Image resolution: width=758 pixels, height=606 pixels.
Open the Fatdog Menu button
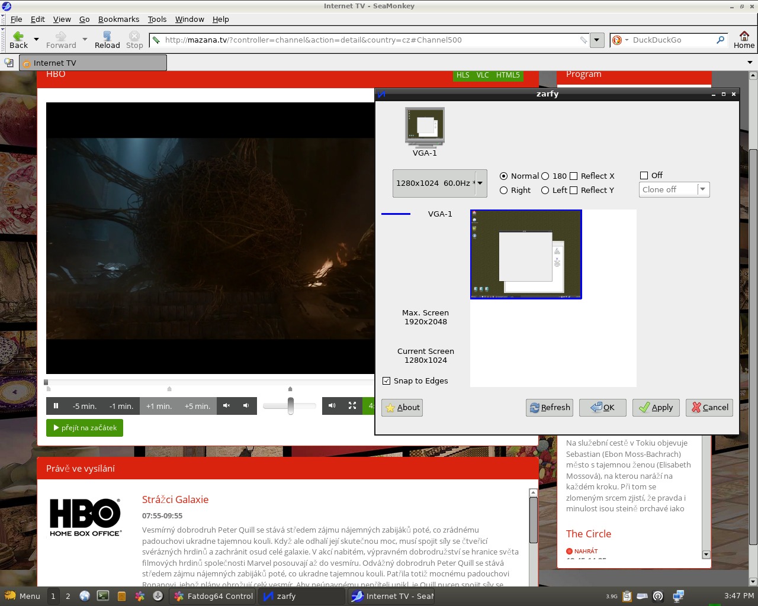pyautogui.click(x=23, y=596)
